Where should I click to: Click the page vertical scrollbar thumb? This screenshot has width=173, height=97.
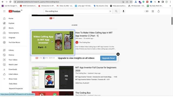[x=172, y=21]
